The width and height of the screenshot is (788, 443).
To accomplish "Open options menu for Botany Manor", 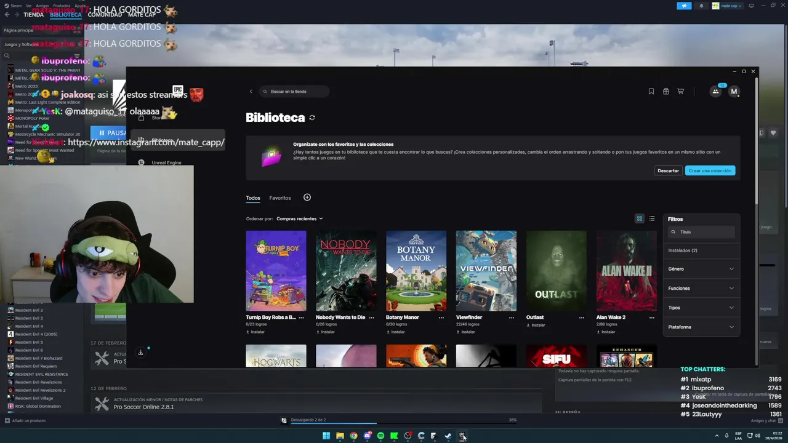I will (x=441, y=317).
